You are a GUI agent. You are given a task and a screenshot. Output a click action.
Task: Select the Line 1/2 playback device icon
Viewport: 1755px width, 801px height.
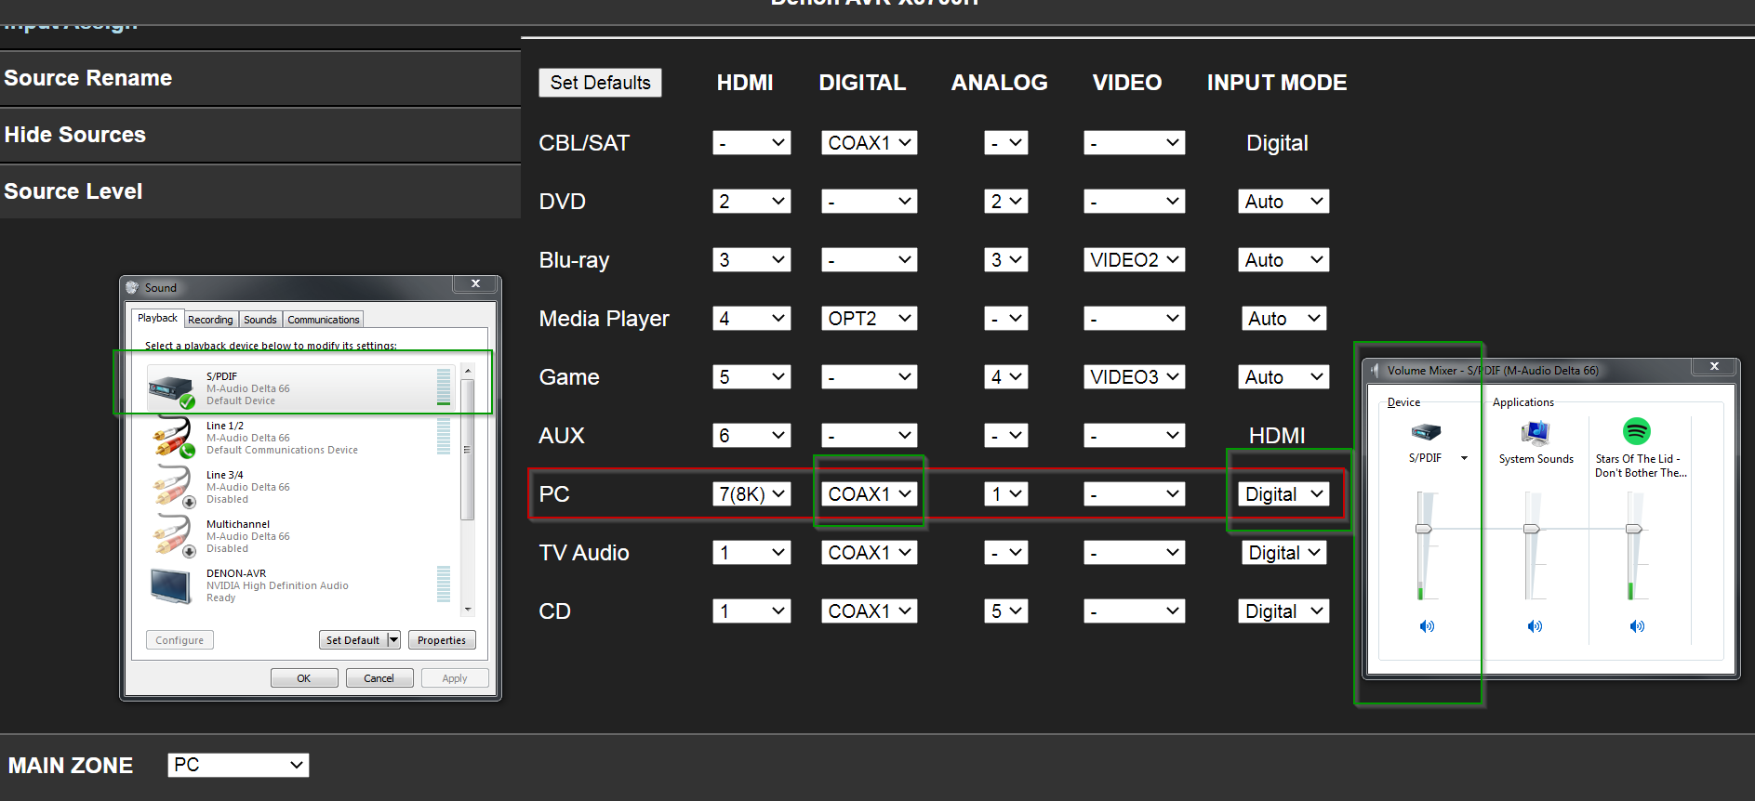[173, 438]
